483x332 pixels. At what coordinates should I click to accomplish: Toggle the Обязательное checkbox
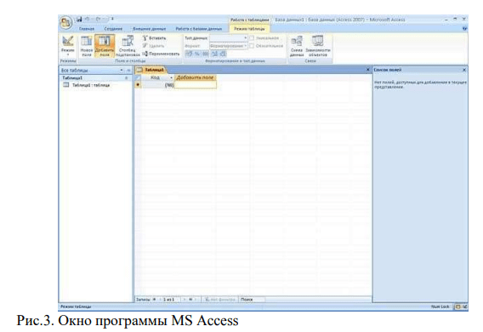pyautogui.click(x=252, y=46)
